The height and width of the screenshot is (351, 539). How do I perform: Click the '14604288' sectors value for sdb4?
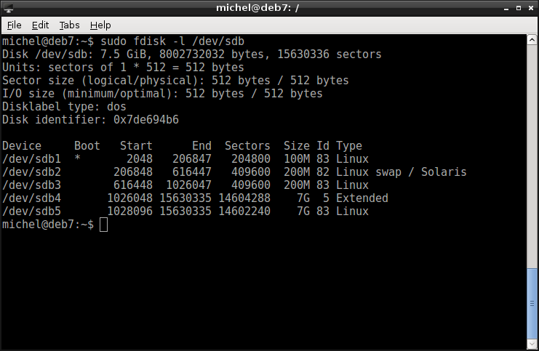(x=244, y=198)
